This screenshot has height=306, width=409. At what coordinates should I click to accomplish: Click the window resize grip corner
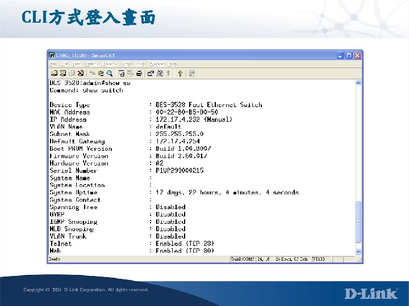click(x=360, y=260)
